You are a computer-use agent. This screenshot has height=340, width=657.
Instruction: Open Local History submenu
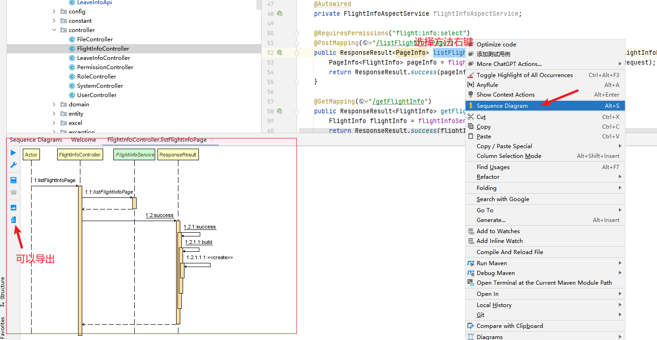click(545, 305)
